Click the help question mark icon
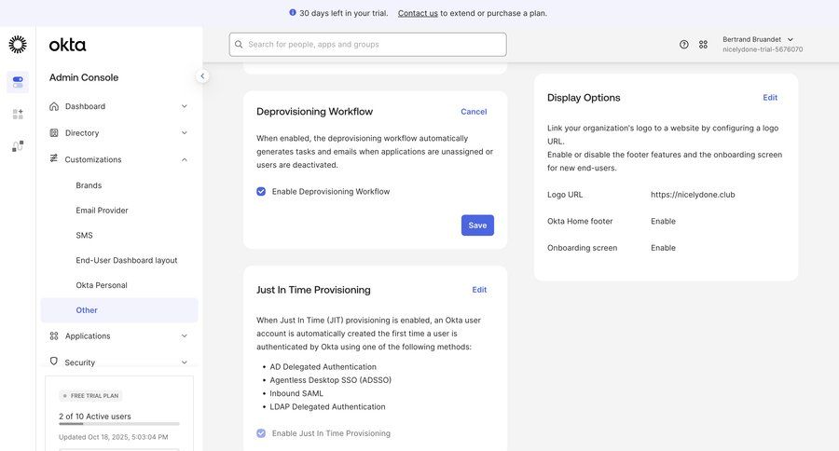The height and width of the screenshot is (451, 839). pyautogui.click(x=684, y=45)
